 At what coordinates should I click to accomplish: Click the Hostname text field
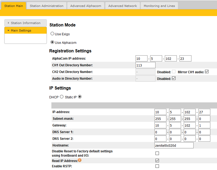(x=174, y=145)
